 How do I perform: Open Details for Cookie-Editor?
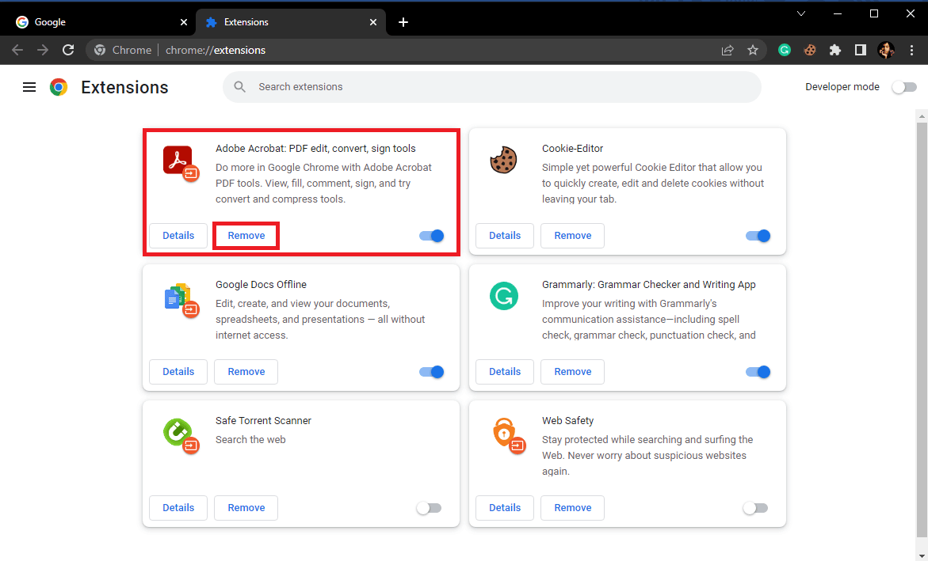(x=505, y=235)
